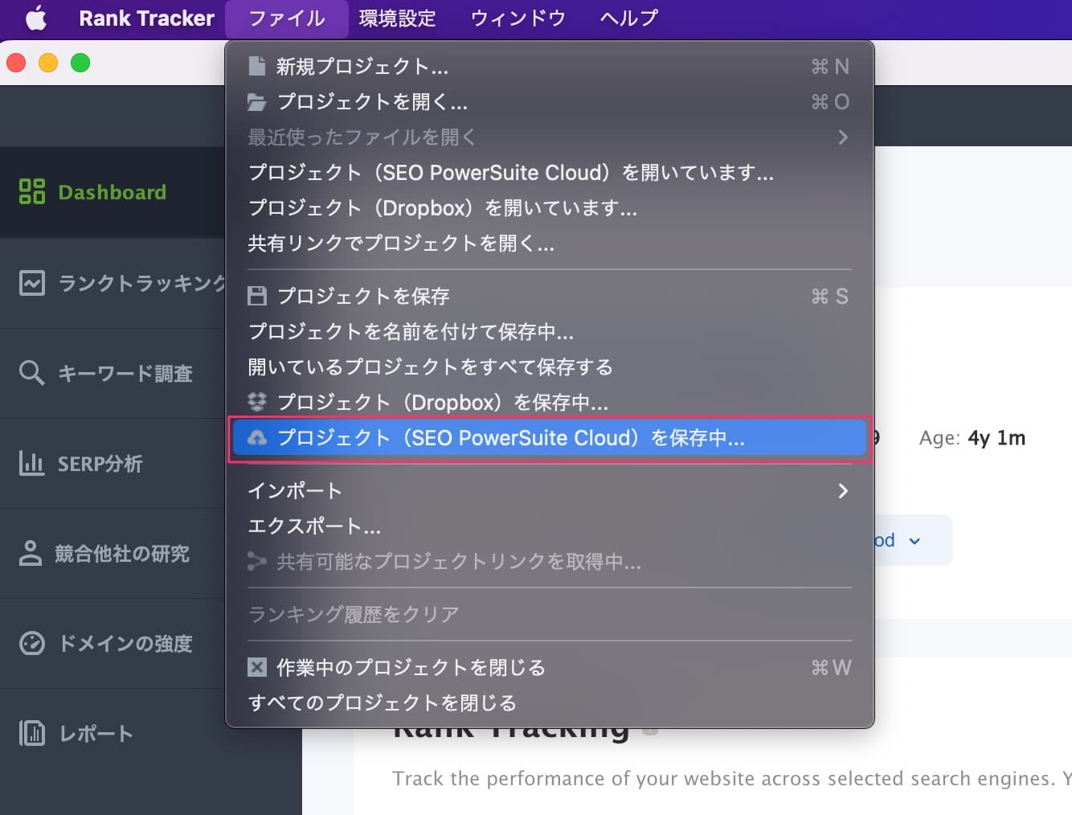Open 競合他社の研究 sidebar section

(x=113, y=553)
